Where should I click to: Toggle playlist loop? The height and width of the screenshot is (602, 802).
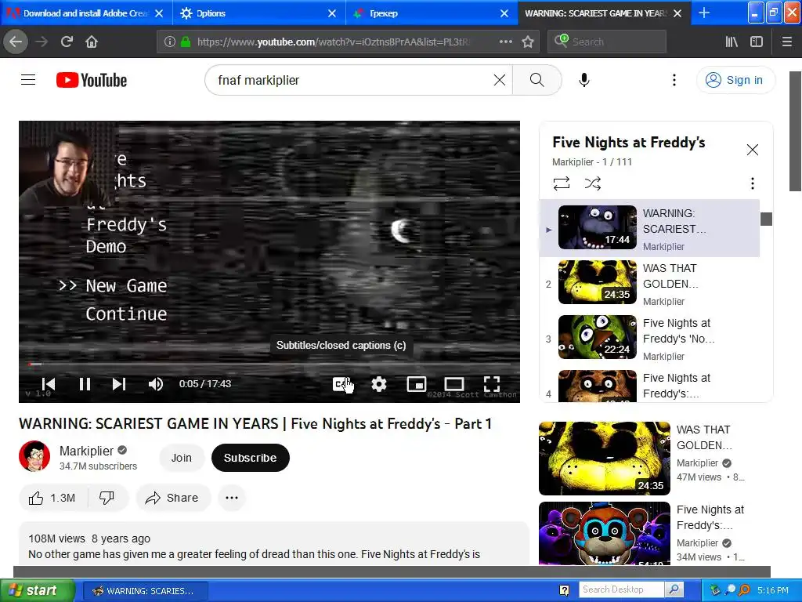(x=561, y=183)
